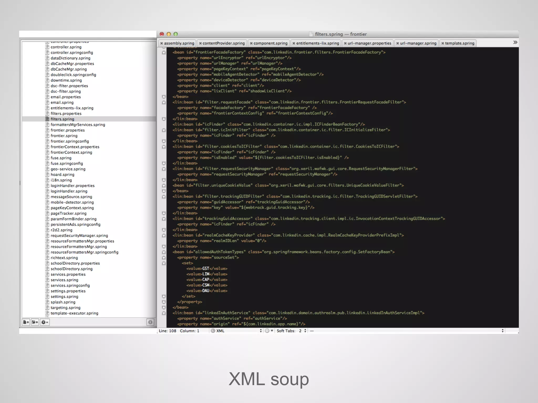Open the gear action menu in drawer
Image resolution: width=538 pixels, height=403 pixels.
coord(45,322)
